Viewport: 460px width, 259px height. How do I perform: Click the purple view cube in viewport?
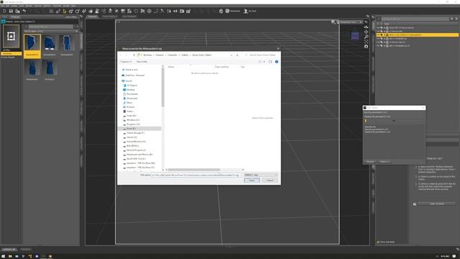[x=355, y=36]
